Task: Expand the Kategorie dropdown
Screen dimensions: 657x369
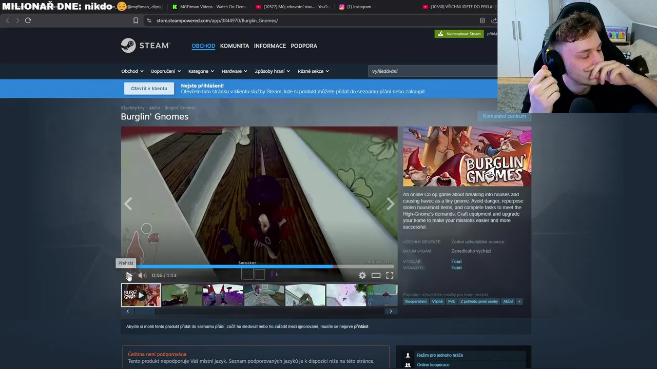Action: (201, 71)
